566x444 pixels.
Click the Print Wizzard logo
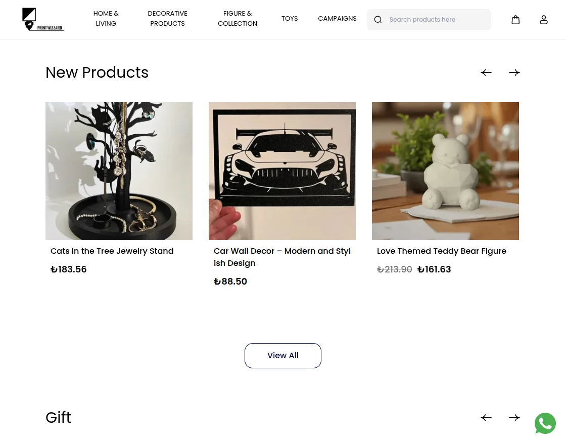(x=43, y=19)
